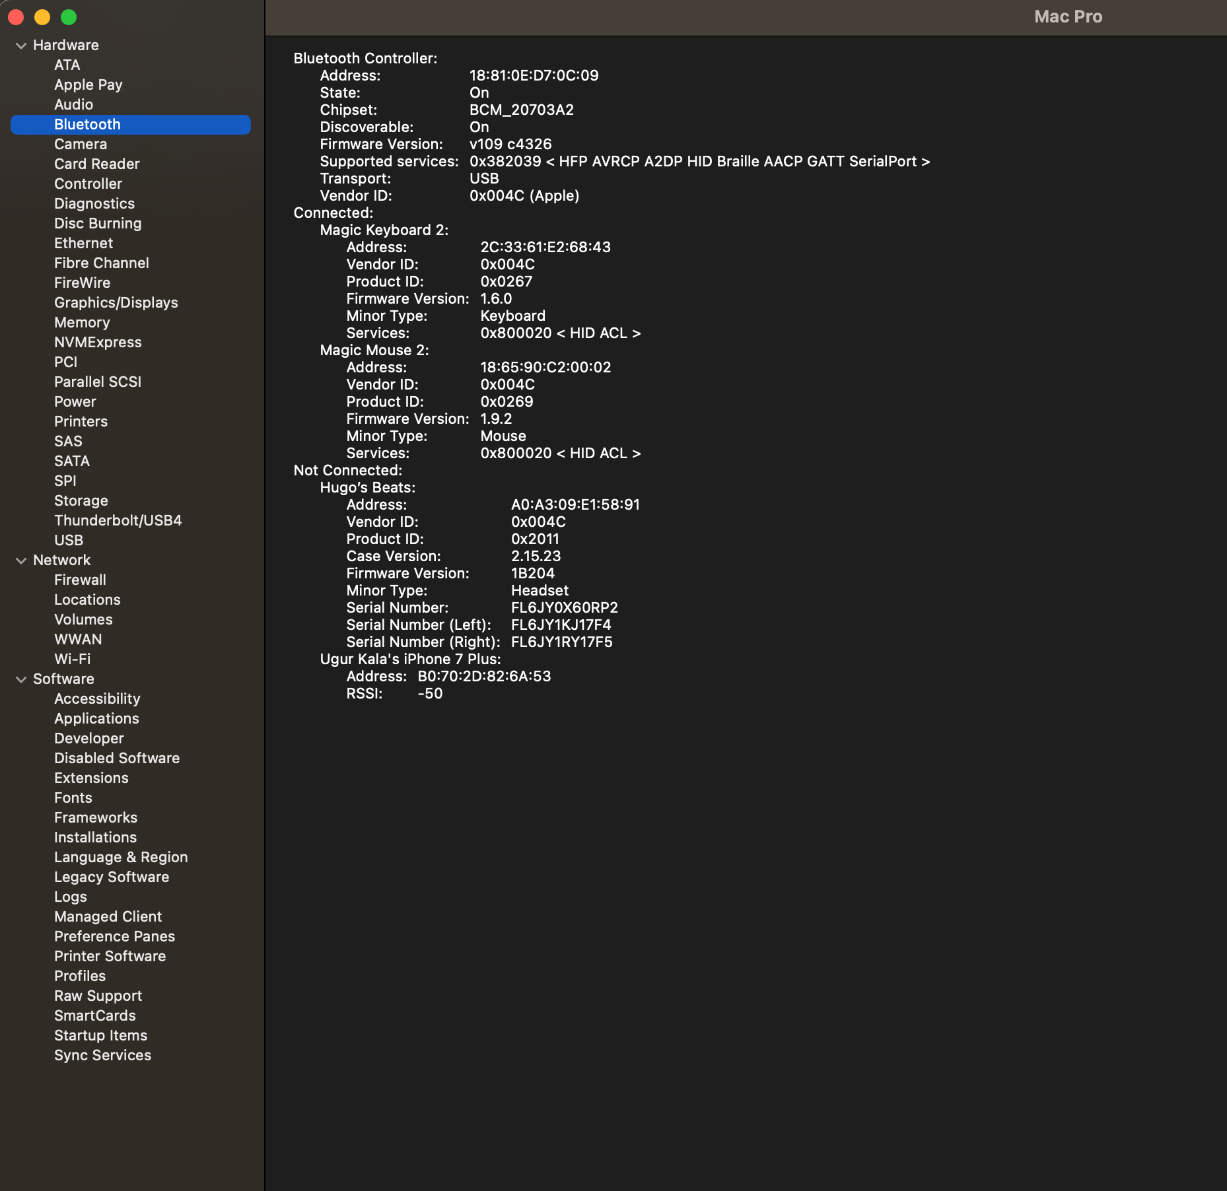View Disabled Software entry
Screen dimensions: 1227x1191
click(x=117, y=758)
